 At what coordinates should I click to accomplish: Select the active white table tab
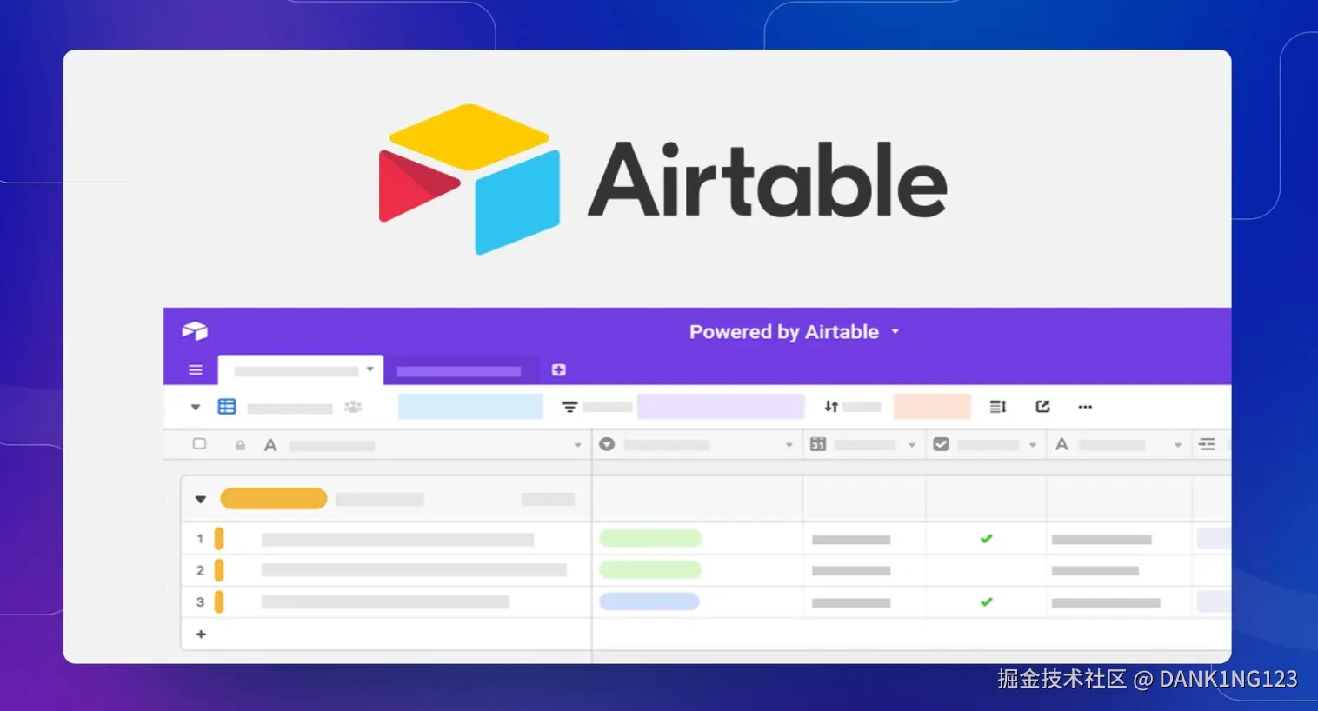tap(301, 370)
